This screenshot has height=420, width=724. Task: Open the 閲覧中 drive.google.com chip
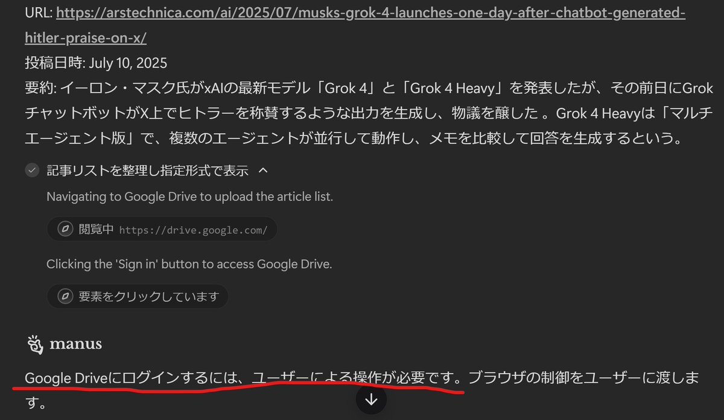click(162, 230)
